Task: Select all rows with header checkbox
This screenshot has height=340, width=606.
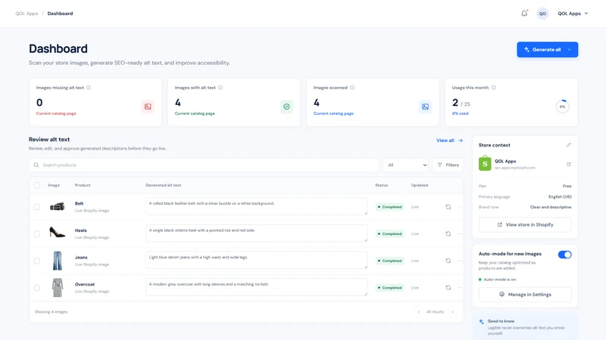Action: tap(36, 185)
